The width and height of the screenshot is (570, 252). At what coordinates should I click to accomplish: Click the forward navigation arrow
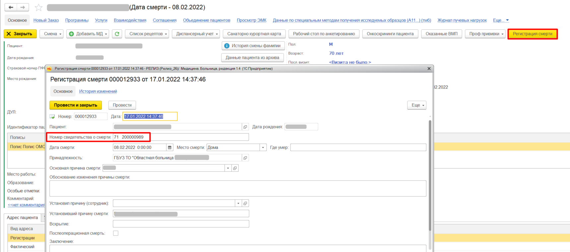pyautogui.click(x=23, y=7)
